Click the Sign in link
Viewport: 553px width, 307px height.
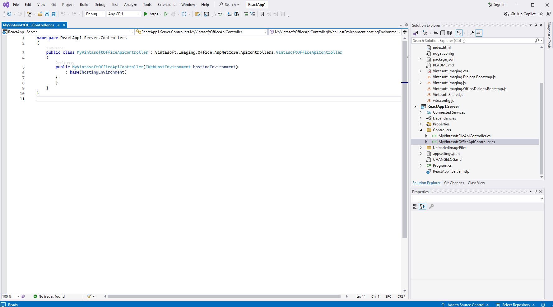[499, 5]
